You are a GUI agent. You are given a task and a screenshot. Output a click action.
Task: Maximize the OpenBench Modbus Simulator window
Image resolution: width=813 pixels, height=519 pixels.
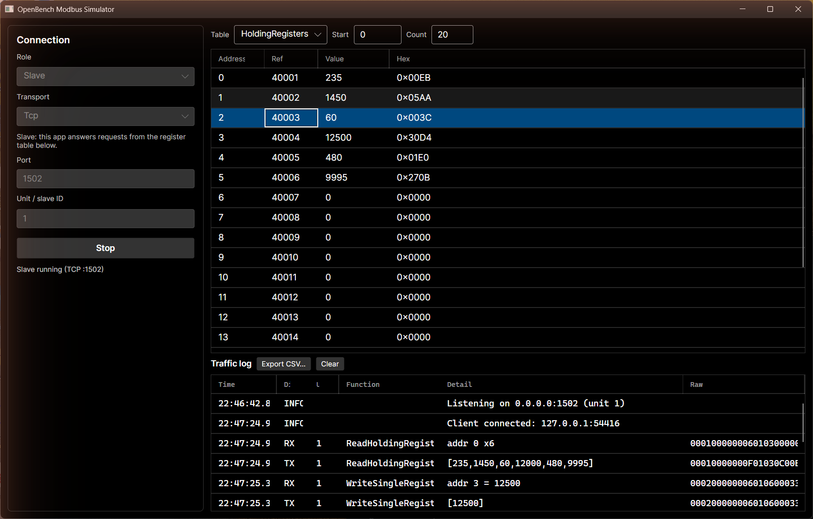pyautogui.click(x=770, y=9)
